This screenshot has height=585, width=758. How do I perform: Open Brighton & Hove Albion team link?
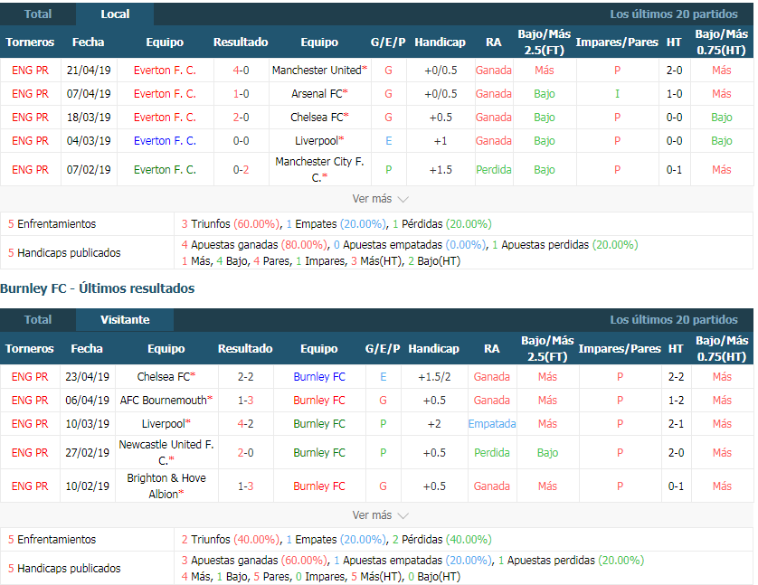[x=166, y=486]
